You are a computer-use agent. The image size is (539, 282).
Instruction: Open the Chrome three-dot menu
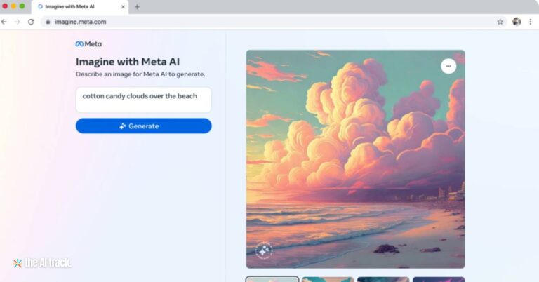tap(531, 22)
